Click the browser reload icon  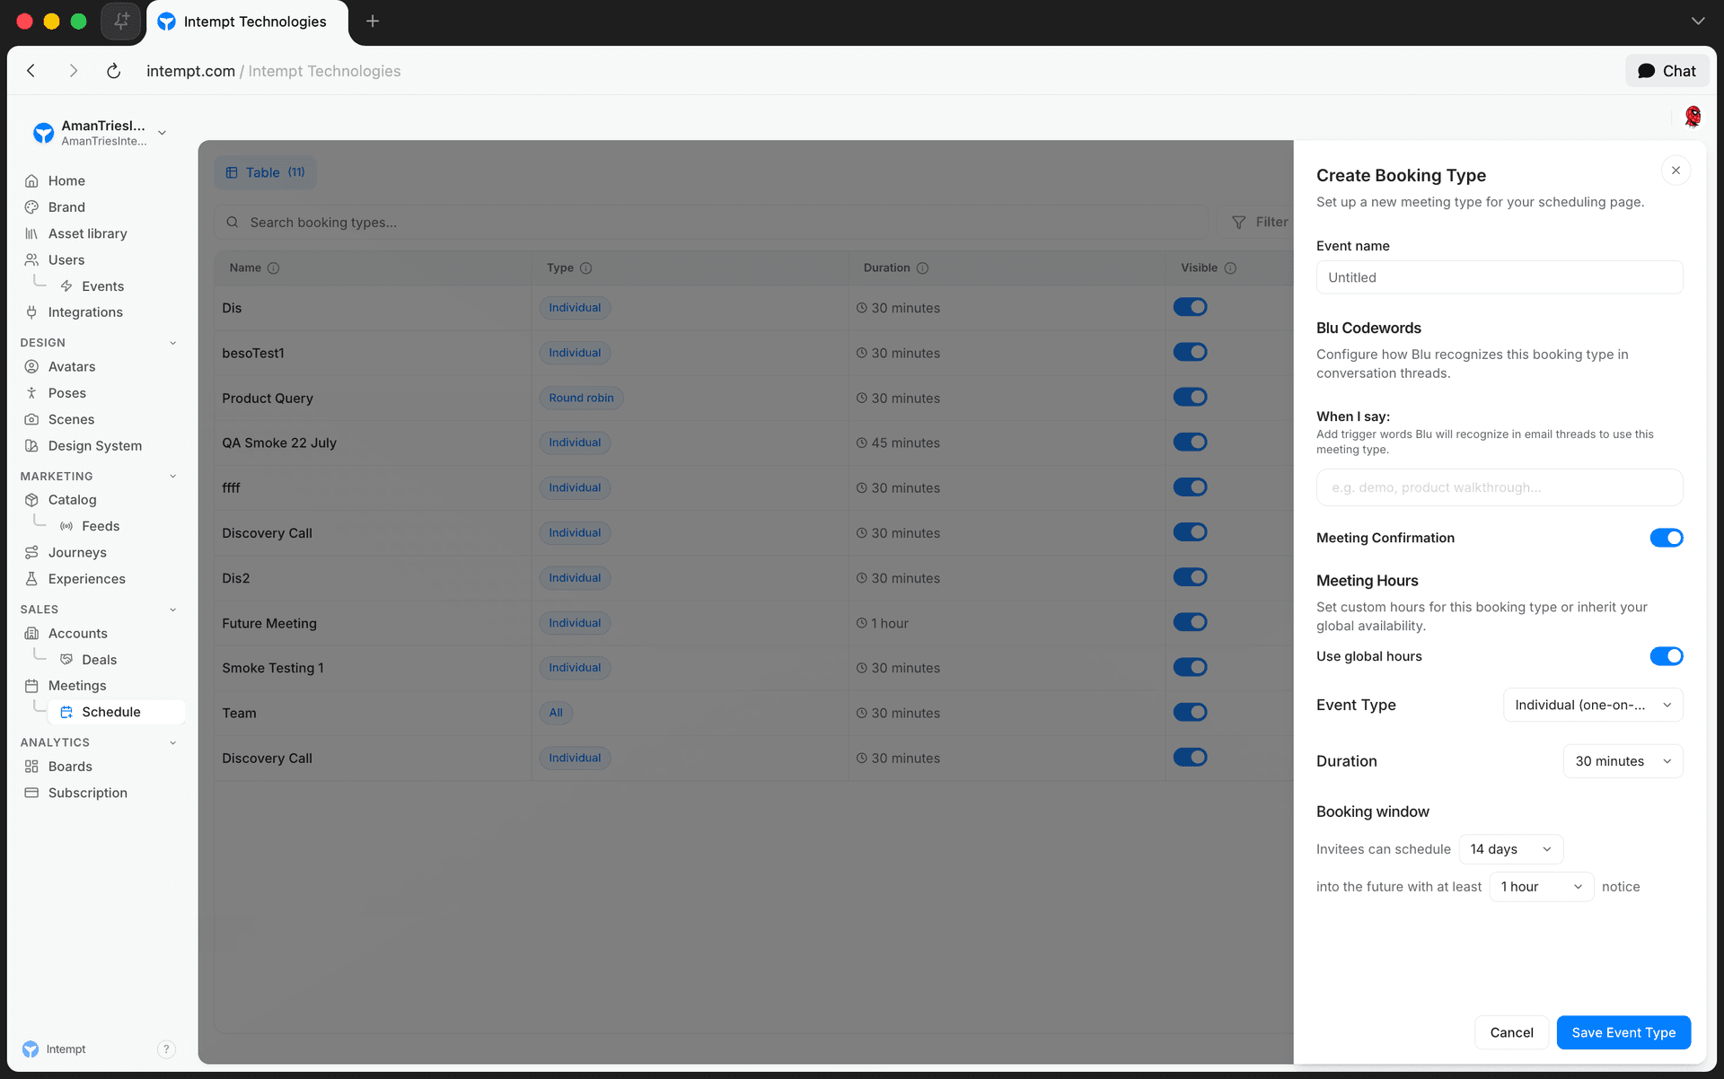click(113, 71)
